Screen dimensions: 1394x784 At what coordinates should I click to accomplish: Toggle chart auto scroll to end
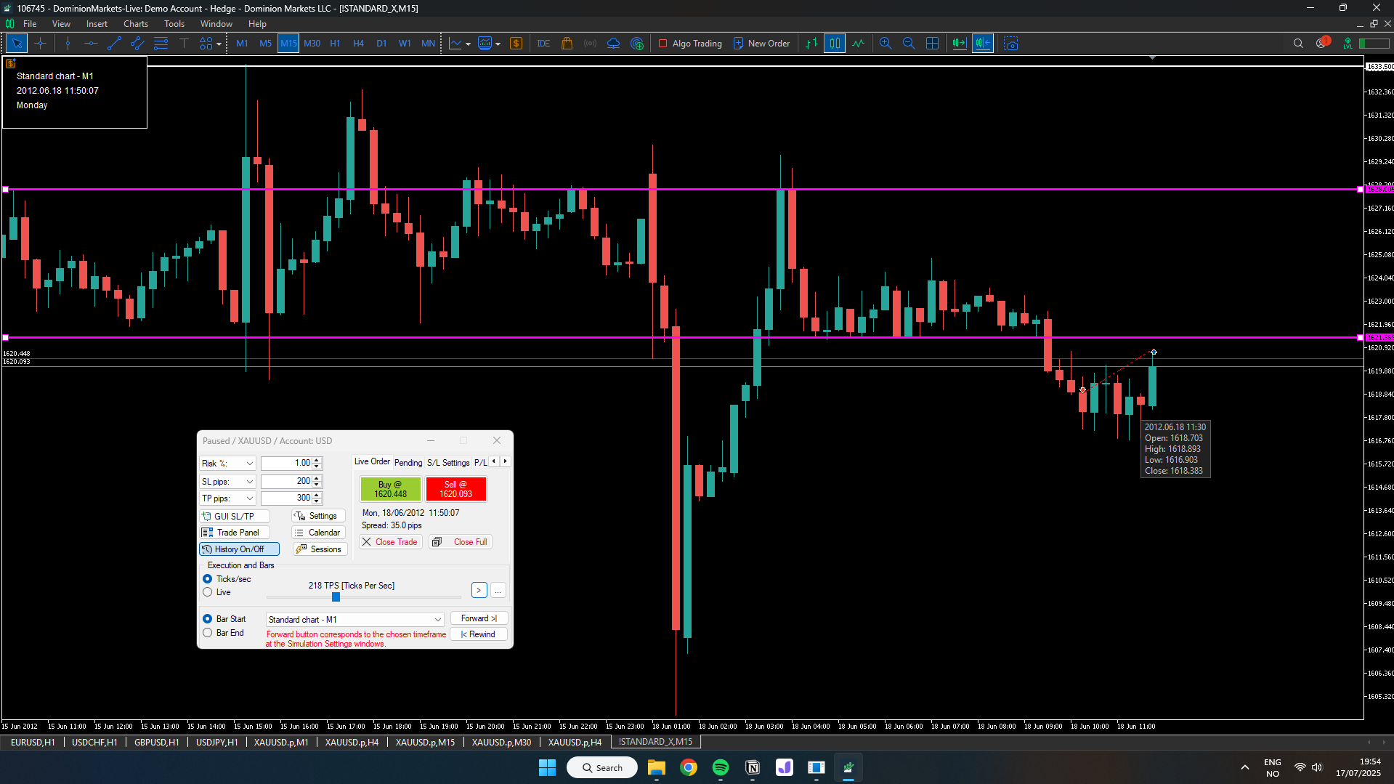coord(960,44)
